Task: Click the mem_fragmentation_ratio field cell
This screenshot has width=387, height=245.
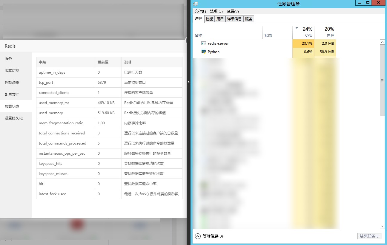Action: pos(66,123)
